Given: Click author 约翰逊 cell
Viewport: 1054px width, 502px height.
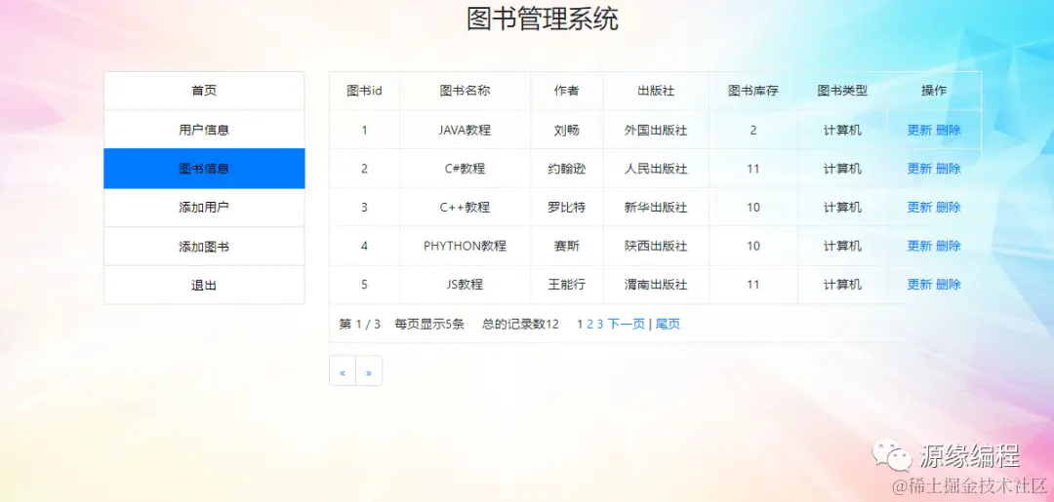Looking at the screenshot, I should 567,169.
